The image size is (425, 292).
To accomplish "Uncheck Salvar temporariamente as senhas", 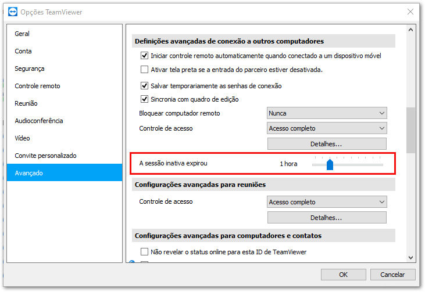I will coord(144,86).
